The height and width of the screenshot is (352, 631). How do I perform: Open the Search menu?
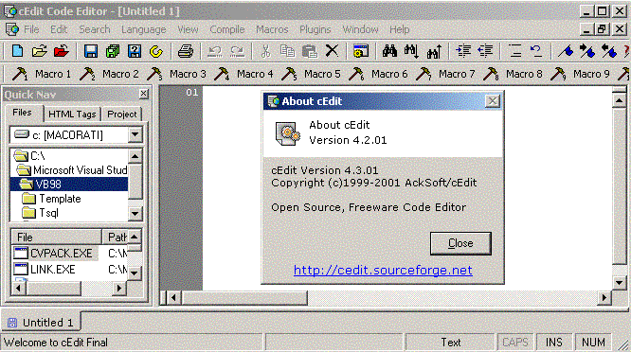pyautogui.click(x=95, y=29)
